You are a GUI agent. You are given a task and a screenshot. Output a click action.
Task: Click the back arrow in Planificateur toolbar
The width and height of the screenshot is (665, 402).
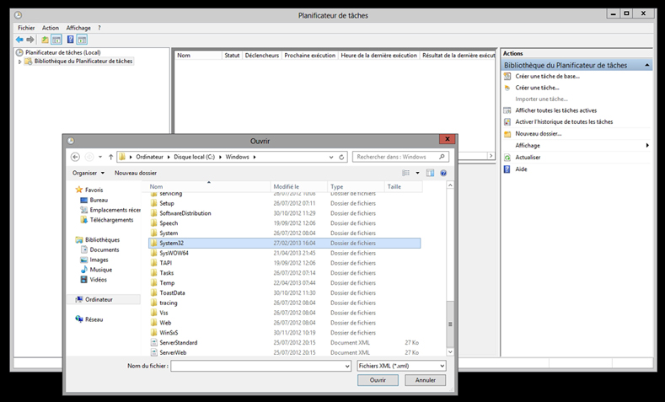[19, 40]
